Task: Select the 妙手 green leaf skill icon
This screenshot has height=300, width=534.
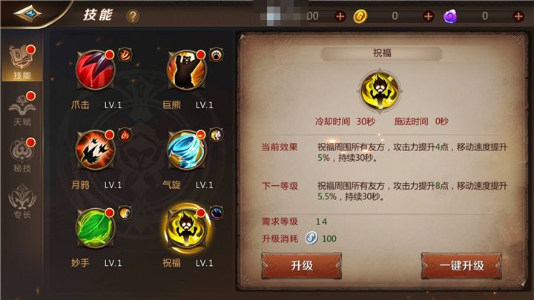Action: click(95, 228)
